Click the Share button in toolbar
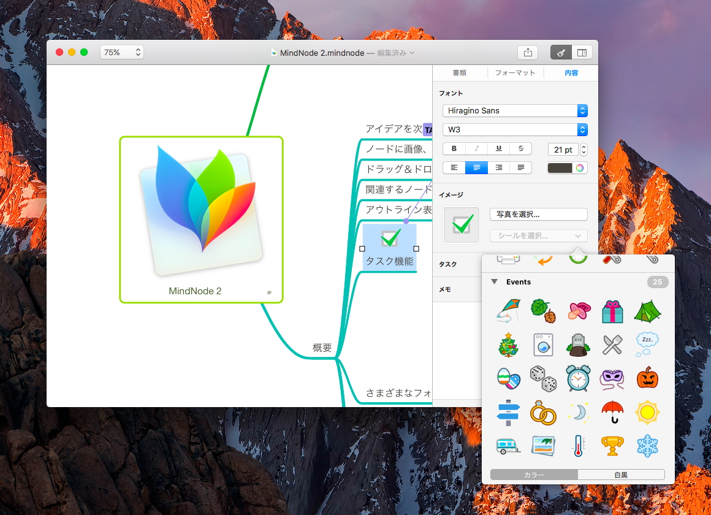711x515 pixels. tap(528, 53)
